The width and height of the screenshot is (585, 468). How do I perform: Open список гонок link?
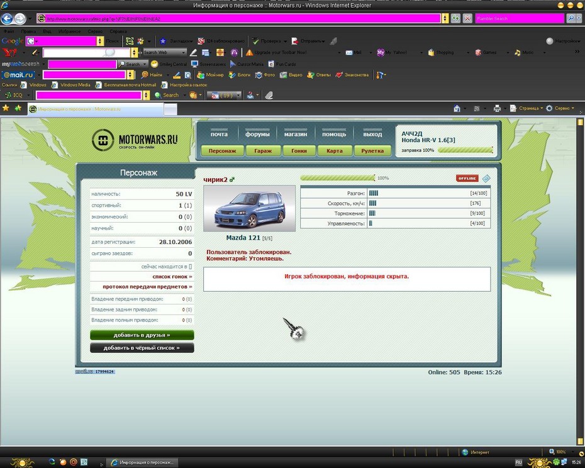pos(172,277)
